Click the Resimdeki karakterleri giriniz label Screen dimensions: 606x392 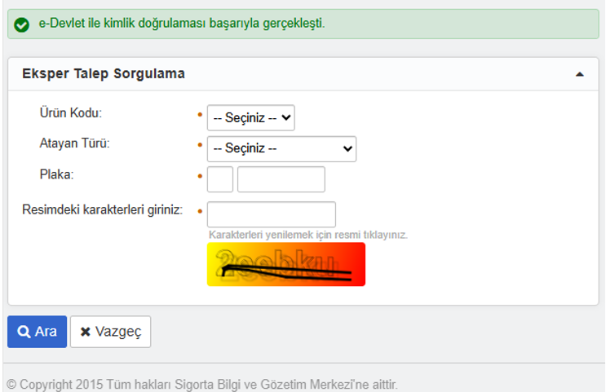(x=102, y=209)
